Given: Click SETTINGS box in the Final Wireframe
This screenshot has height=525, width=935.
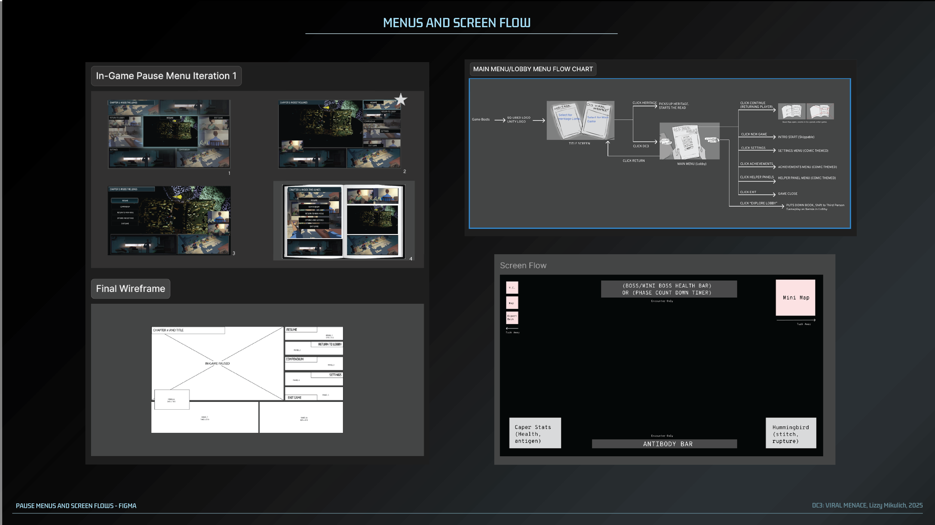Looking at the screenshot, I should (x=327, y=375).
